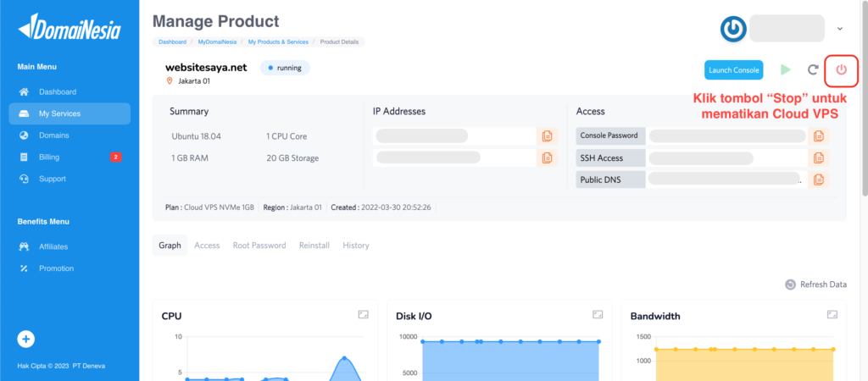Select the Graph tab
The width and height of the screenshot is (868, 381).
(x=170, y=245)
